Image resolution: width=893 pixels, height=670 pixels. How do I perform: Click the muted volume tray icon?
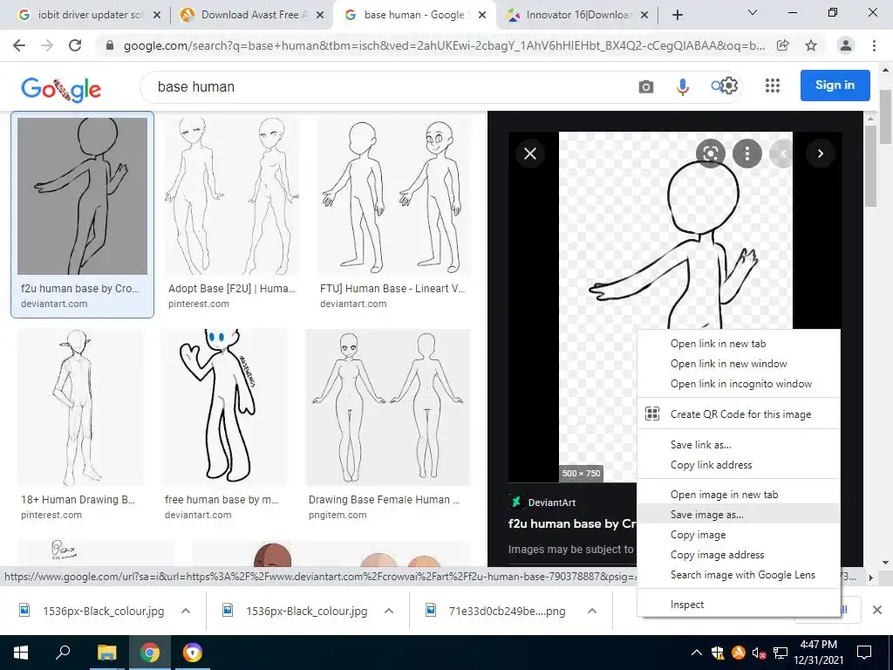point(759,653)
